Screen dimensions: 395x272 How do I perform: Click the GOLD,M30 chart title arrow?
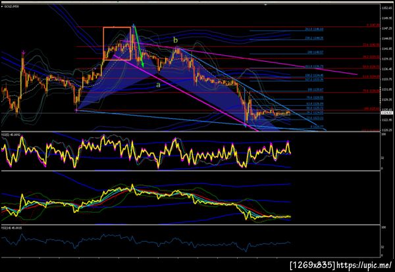pos(2,6)
